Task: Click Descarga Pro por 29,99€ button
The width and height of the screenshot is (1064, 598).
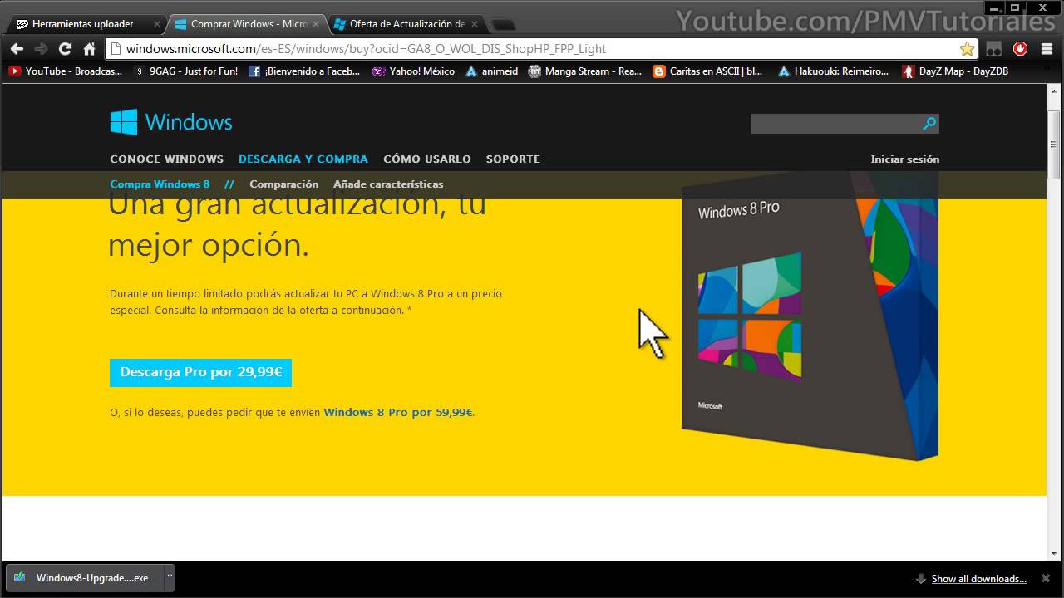Action: click(x=201, y=372)
